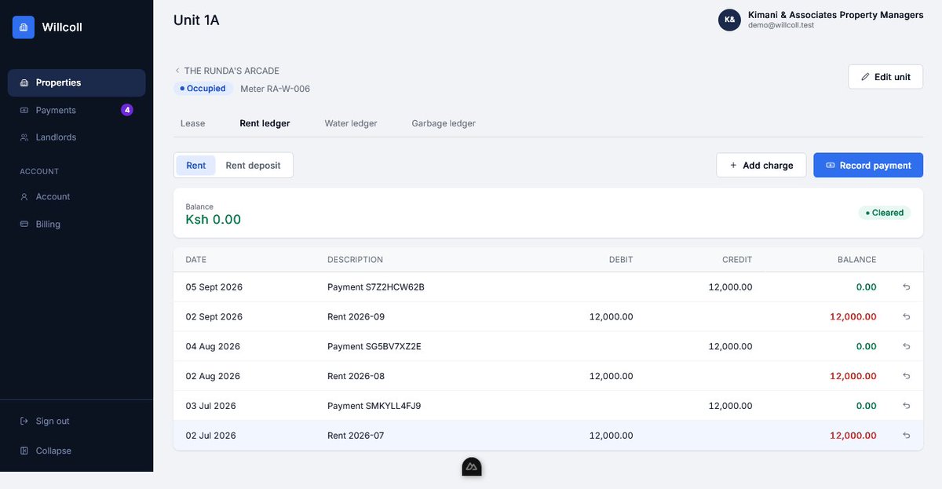Open the Lease tab
Image resolution: width=942 pixels, height=489 pixels.
point(192,123)
